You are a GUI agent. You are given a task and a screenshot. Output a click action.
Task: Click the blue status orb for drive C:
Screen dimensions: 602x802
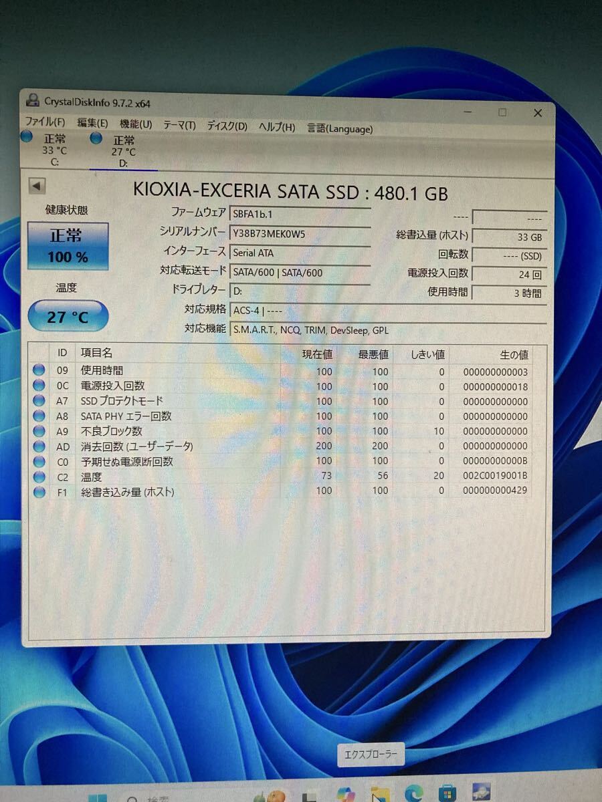[x=27, y=137]
